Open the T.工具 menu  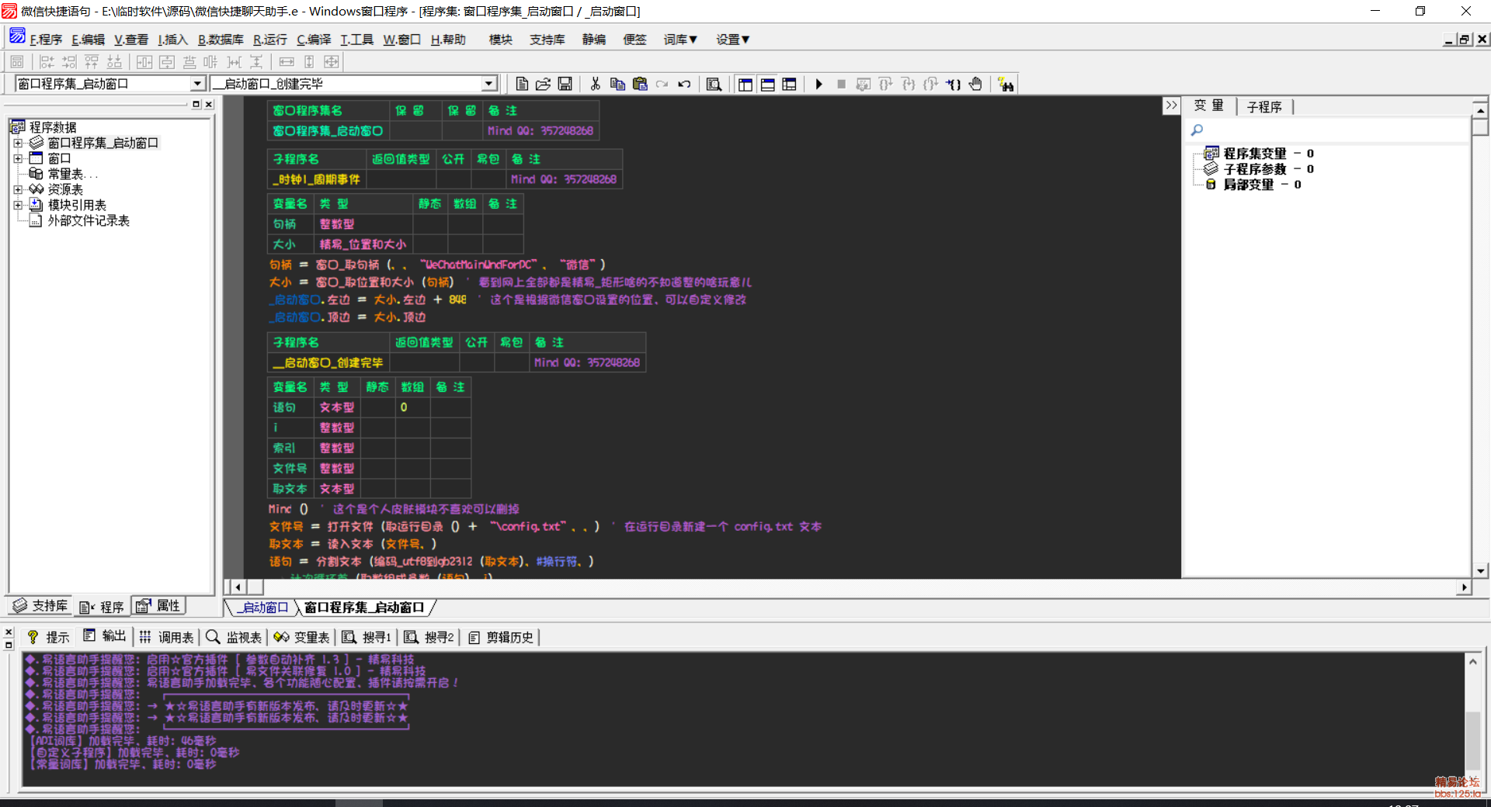356,40
